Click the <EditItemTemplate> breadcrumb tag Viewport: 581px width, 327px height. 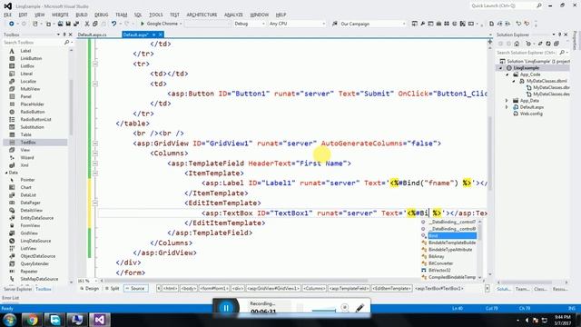391,289
